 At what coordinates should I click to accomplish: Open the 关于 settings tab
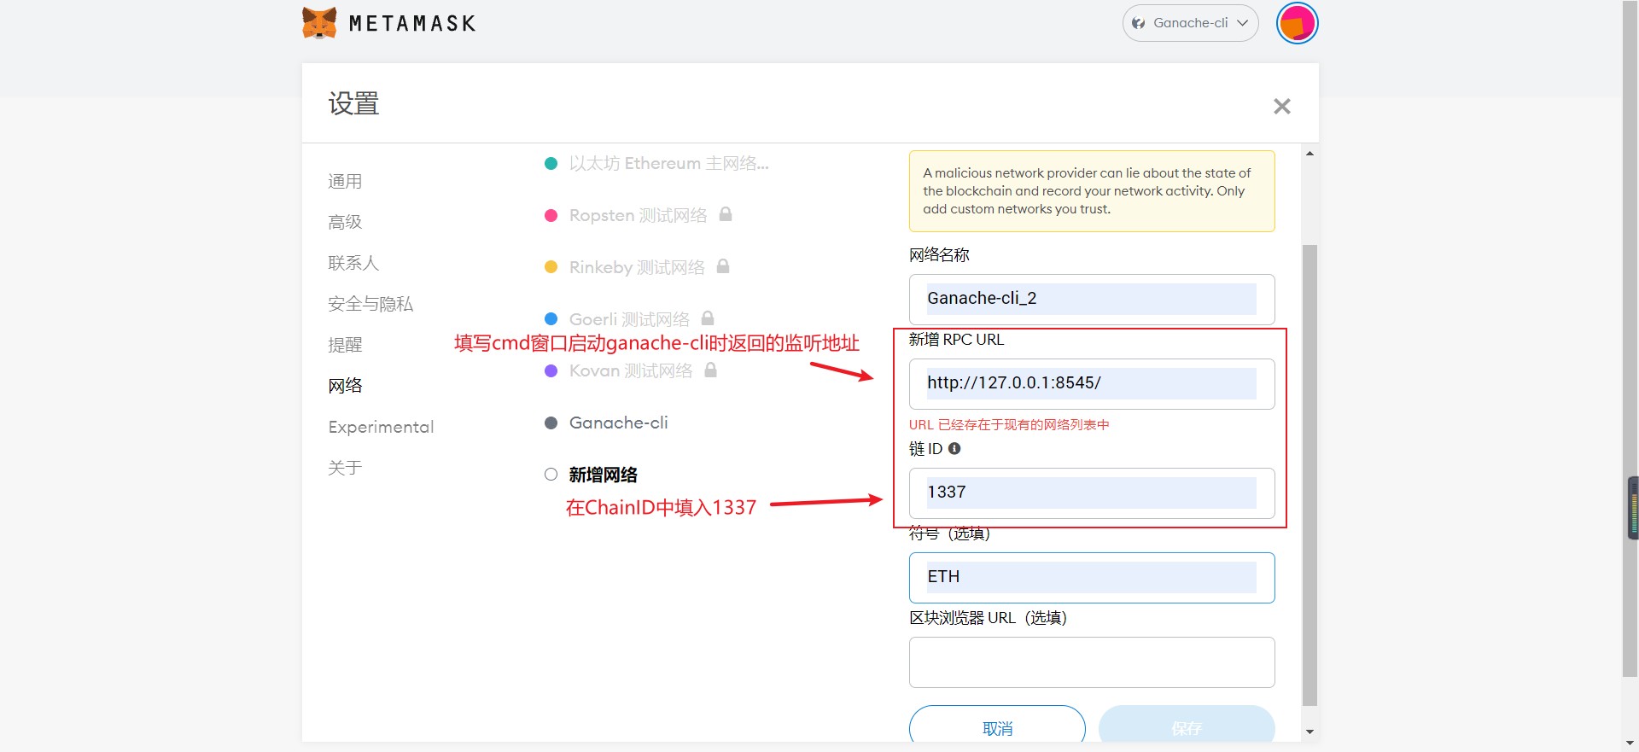click(x=345, y=468)
